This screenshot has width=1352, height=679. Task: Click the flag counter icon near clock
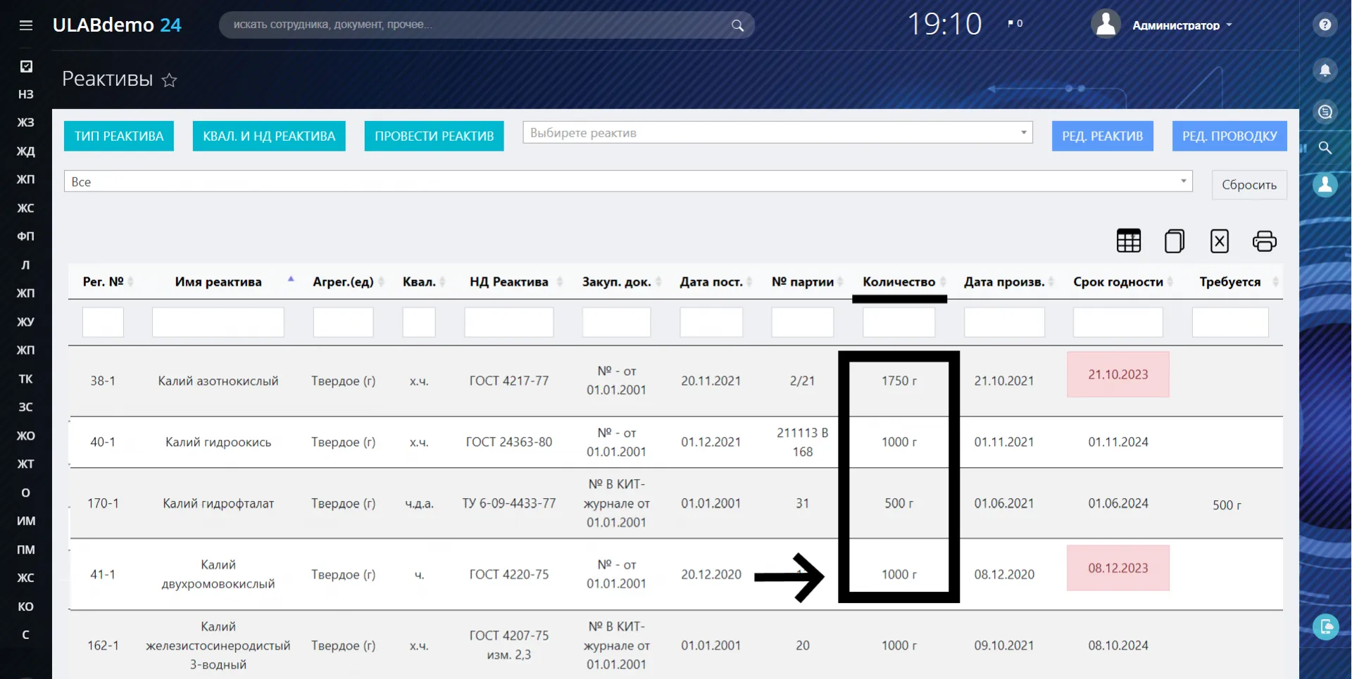click(1015, 23)
